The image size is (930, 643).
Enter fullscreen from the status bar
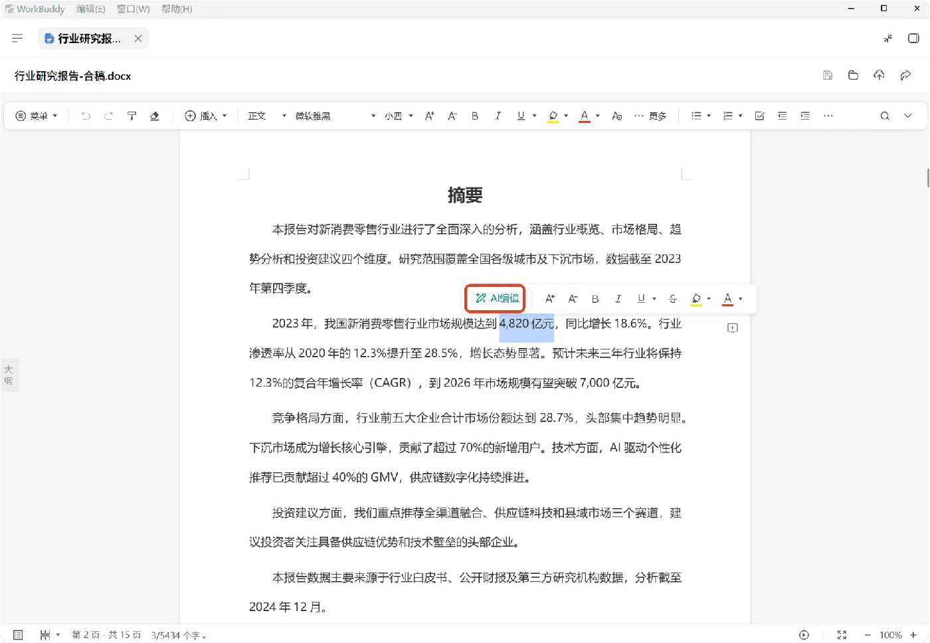pos(842,635)
